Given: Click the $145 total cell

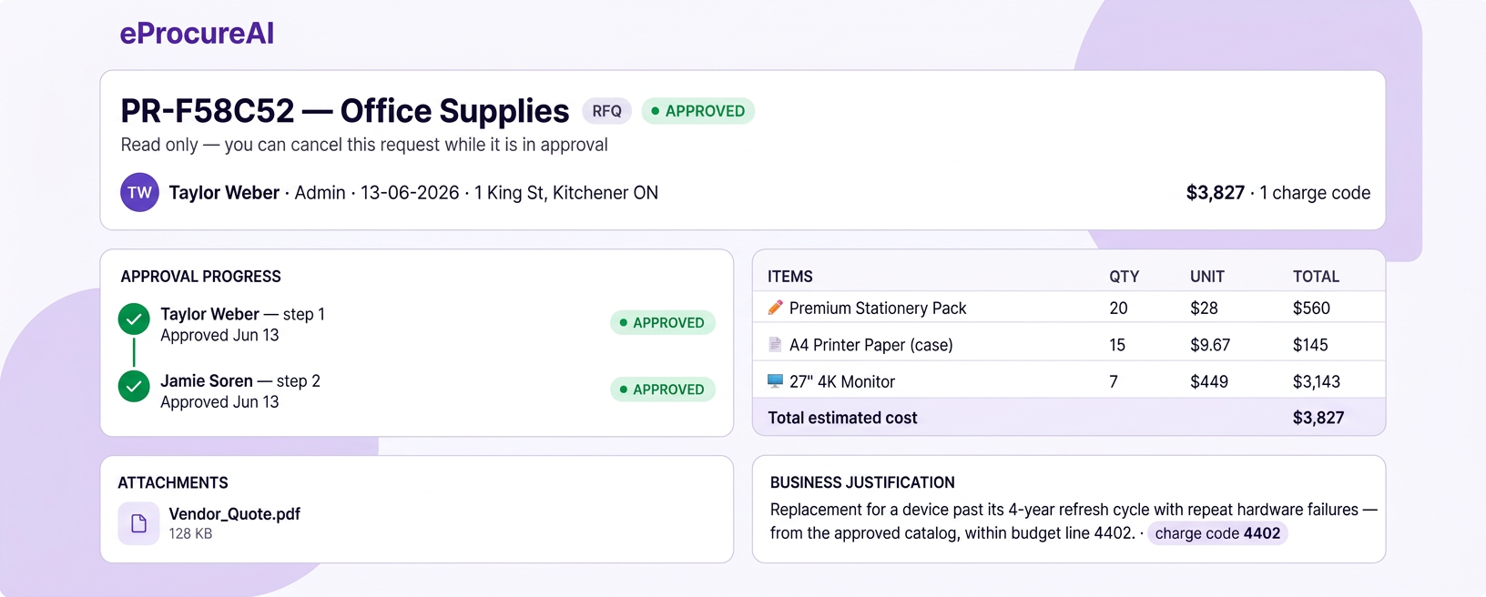Looking at the screenshot, I should pyautogui.click(x=1310, y=345).
